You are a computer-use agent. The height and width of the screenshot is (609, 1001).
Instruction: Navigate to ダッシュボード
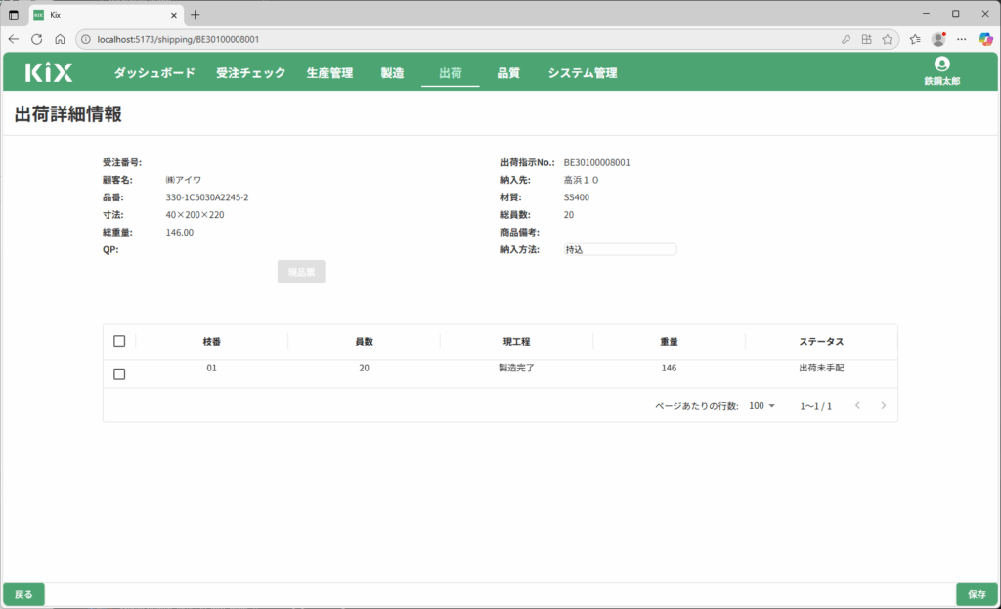[154, 73]
